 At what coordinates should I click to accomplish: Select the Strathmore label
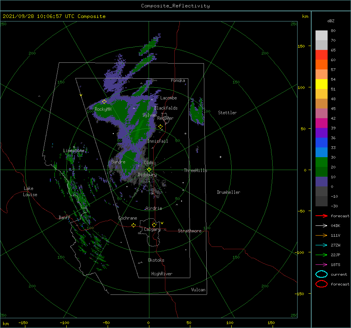(x=190, y=231)
